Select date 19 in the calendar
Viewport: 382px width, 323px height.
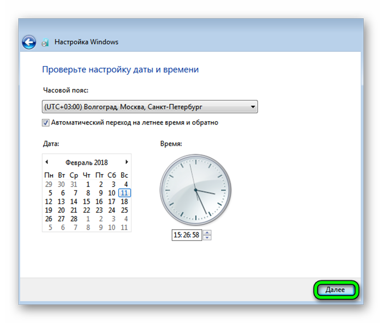click(49, 210)
